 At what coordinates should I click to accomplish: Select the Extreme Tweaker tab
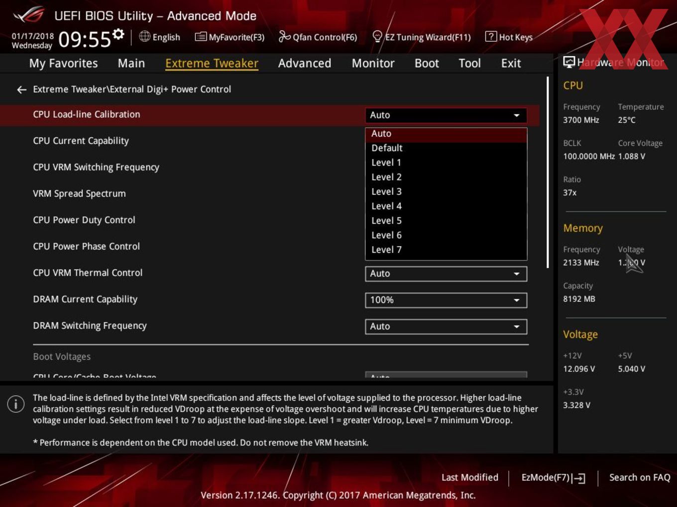pos(212,63)
